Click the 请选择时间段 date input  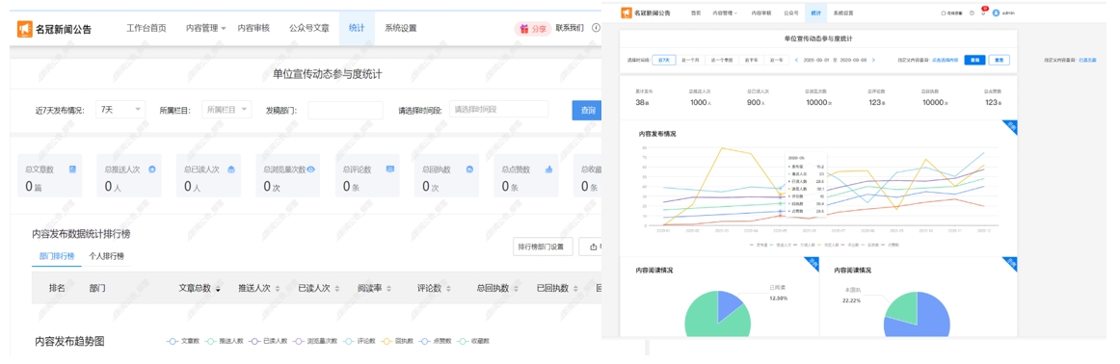click(498, 109)
